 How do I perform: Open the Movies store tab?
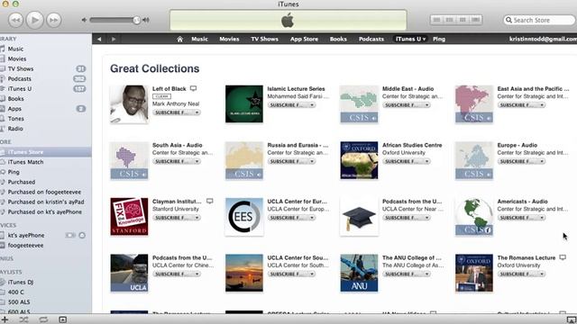tap(229, 39)
